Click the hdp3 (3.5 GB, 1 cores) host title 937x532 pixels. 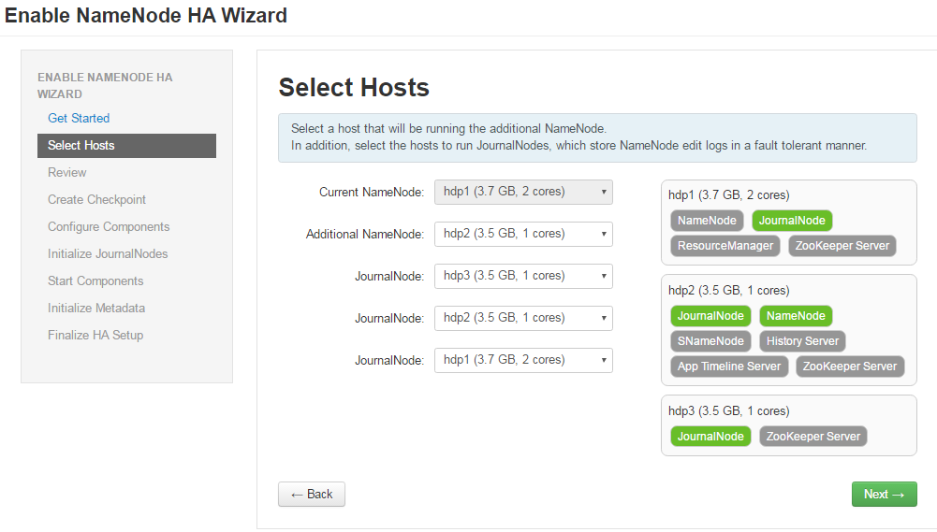728,411
